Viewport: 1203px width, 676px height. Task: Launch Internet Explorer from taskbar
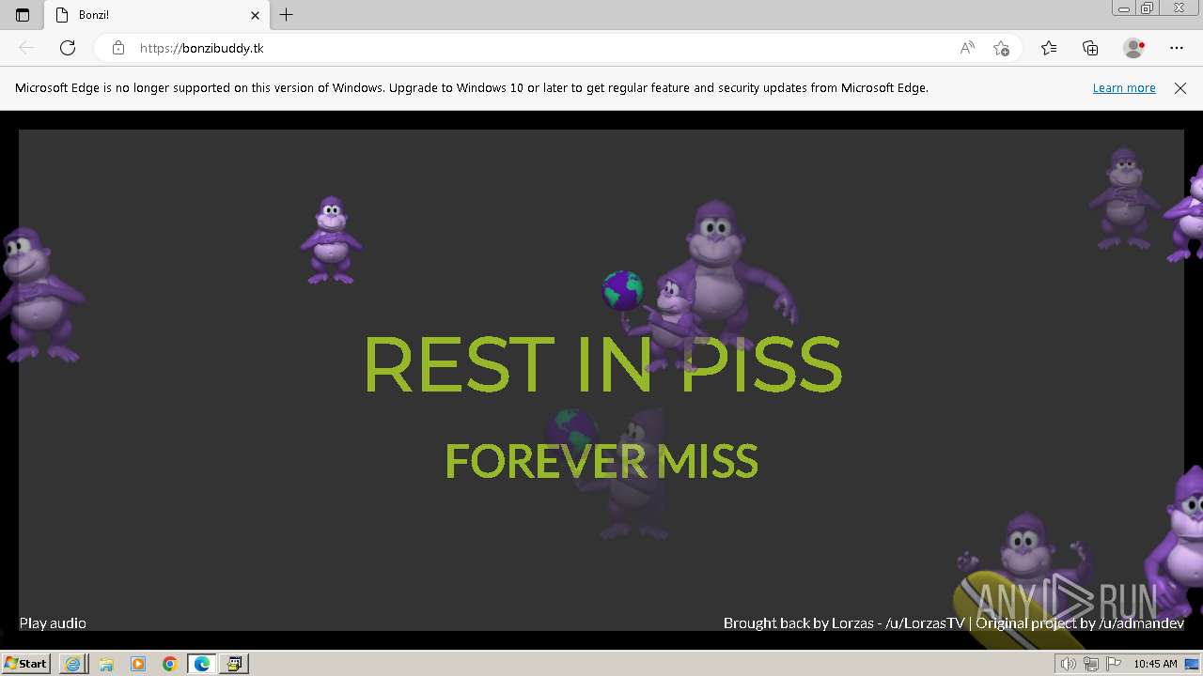(x=72, y=664)
